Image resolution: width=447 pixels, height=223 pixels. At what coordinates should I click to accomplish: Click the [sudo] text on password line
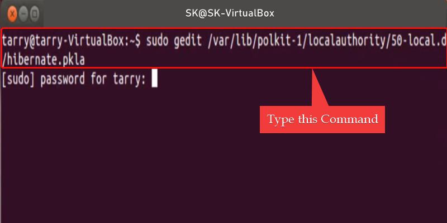18,80
